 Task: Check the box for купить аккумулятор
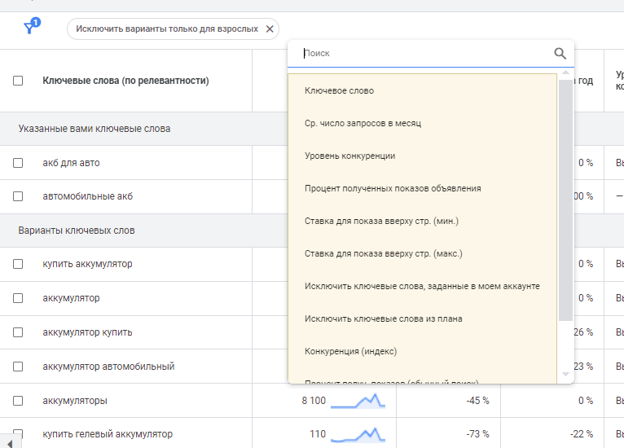point(18,264)
